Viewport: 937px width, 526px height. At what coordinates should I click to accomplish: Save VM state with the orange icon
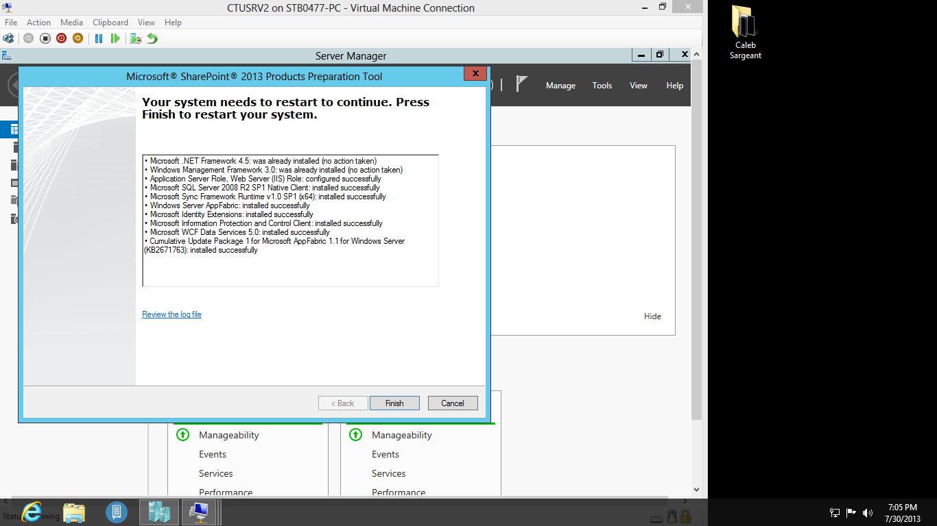pos(78,38)
